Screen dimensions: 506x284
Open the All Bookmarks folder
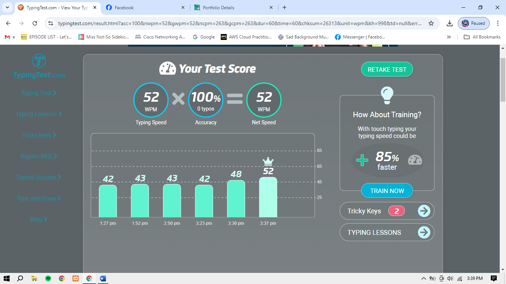[x=482, y=37]
